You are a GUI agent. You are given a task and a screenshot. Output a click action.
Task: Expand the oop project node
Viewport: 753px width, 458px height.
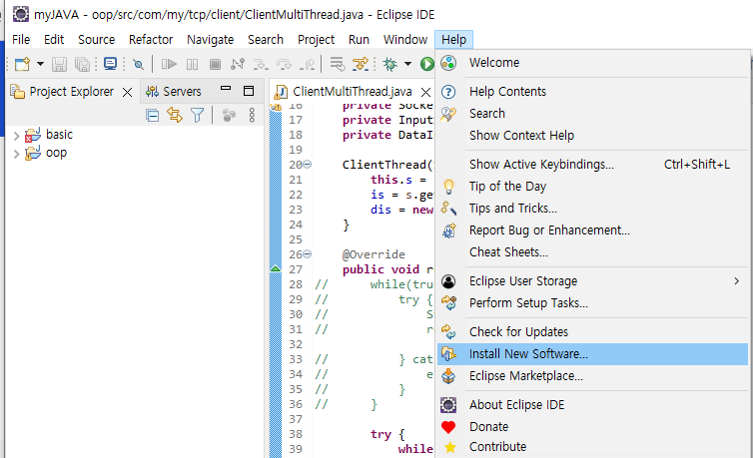(16, 154)
